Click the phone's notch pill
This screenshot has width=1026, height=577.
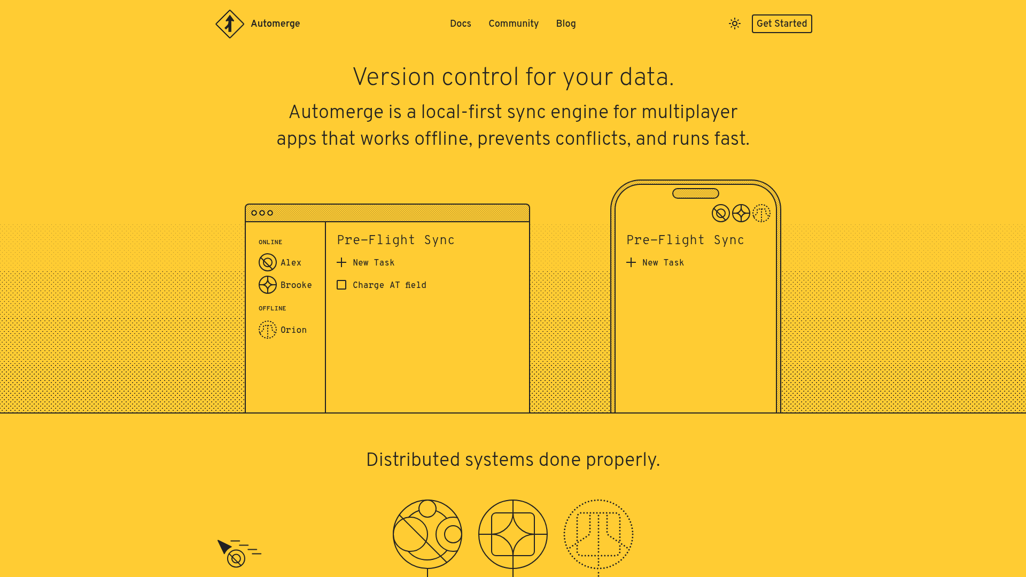point(696,193)
